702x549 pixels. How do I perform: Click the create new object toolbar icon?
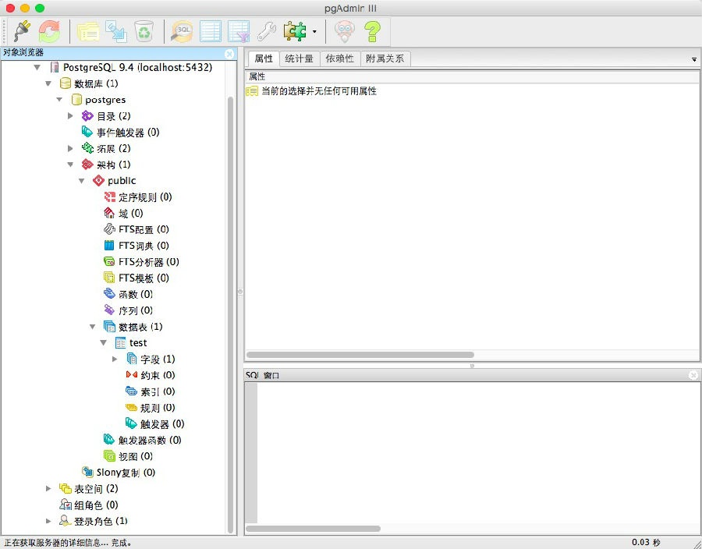click(x=116, y=31)
